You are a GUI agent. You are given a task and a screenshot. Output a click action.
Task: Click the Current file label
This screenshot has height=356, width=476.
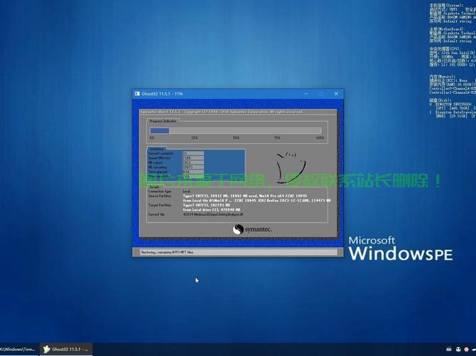(x=156, y=214)
